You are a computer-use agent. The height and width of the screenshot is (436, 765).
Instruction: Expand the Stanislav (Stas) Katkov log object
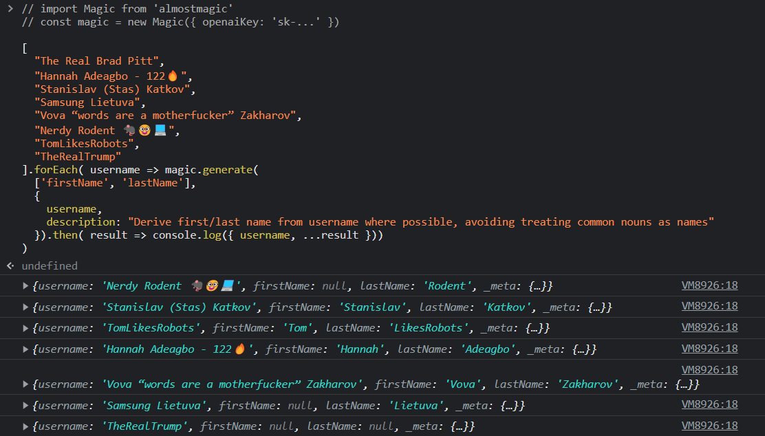click(x=25, y=307)
